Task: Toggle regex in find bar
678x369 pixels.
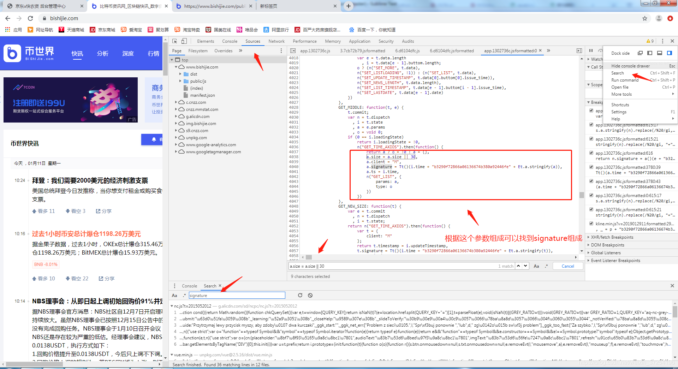Action: coord(546,266)
